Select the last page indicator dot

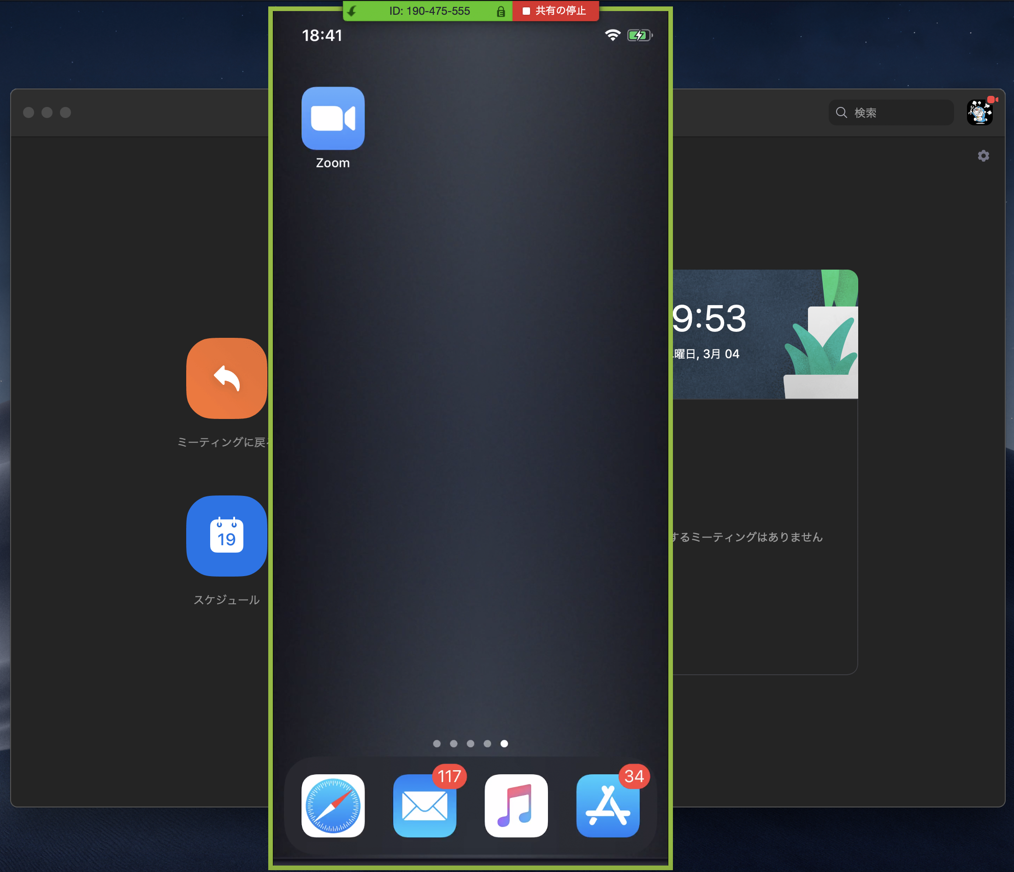(x=504, y=743)
